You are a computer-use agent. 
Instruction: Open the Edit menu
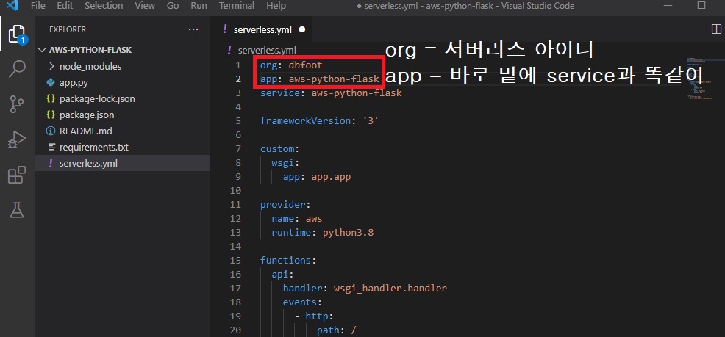(x=65, y=6)
